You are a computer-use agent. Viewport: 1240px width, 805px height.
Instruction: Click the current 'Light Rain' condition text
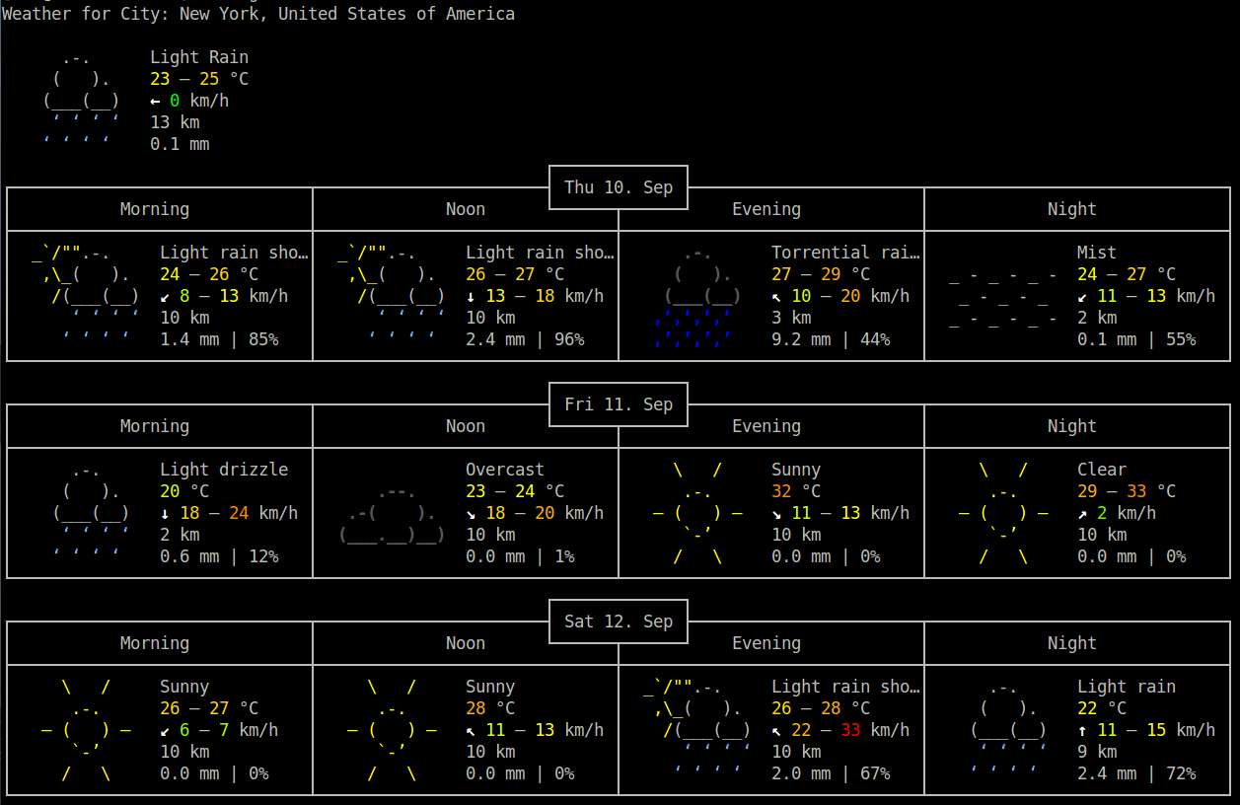pyautogui.click(x=199, y=57)
